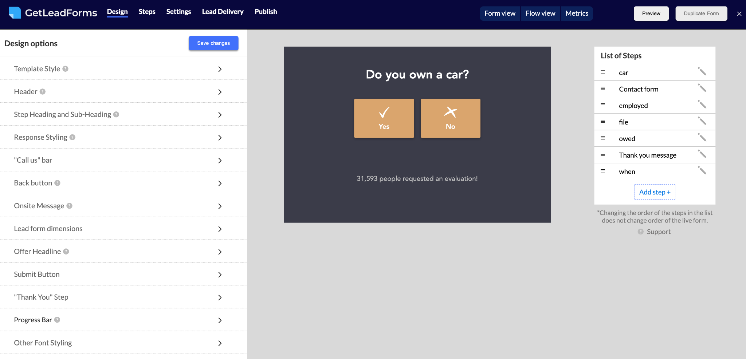
Task: Click the GetLeadForms logo
Action: tap(53, 13)
